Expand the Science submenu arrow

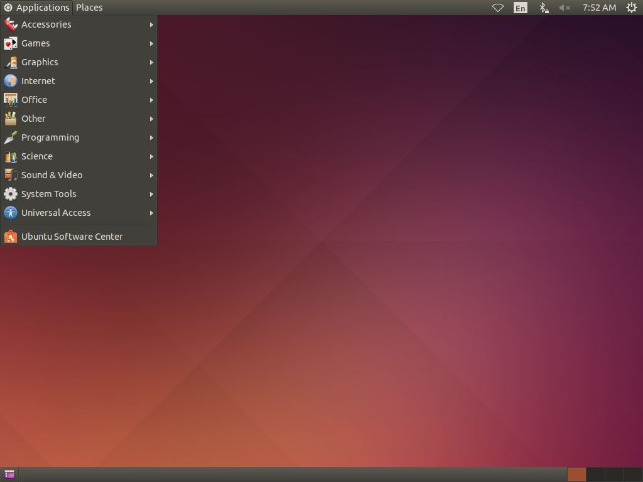tap(151, 156)
